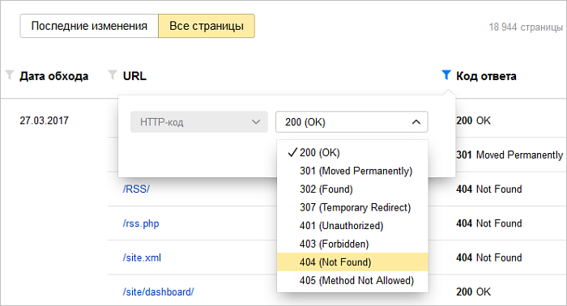Click the 200 (OK) value combo box

pyautogui.click(x=352, y=122)
